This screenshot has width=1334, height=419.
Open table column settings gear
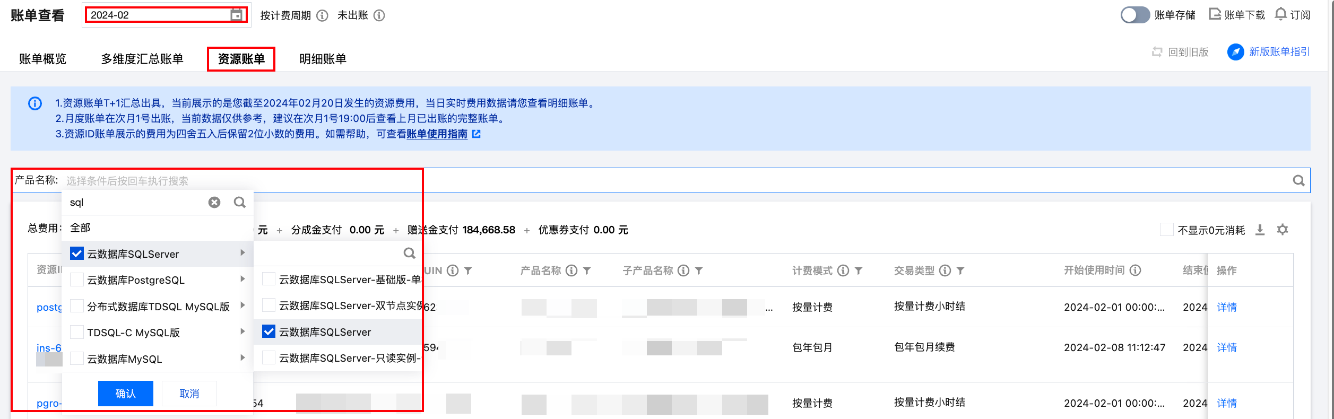(1283, 230)
